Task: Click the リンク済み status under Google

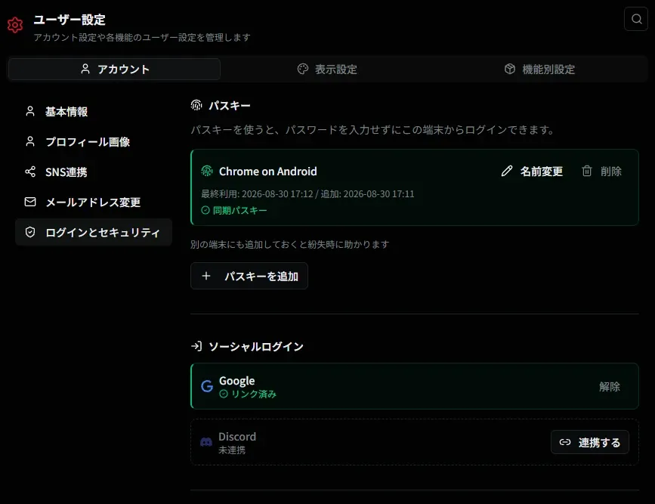Action: (254, 394)
